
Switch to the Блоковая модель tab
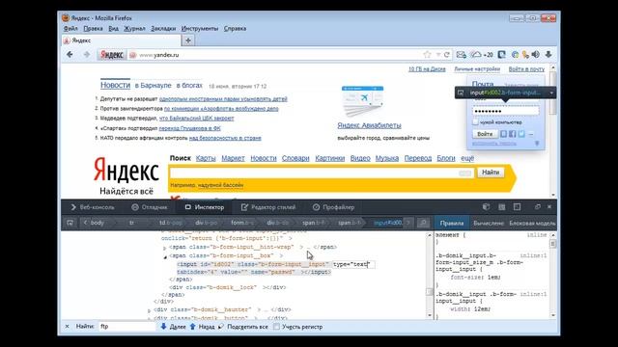click(532, 223)
